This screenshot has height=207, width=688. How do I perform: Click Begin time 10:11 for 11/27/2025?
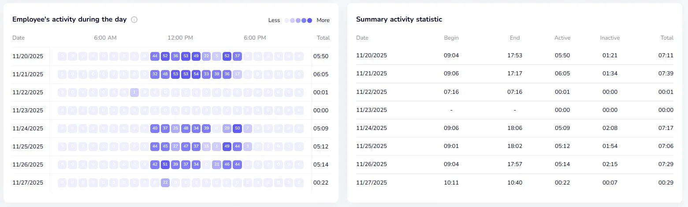coord(451,182)
